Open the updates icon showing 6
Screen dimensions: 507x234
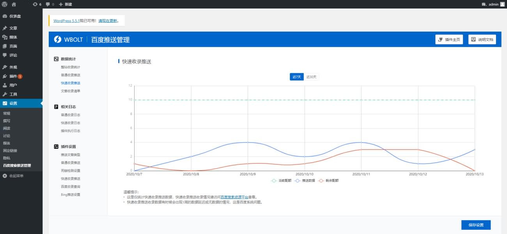click(37, 4)
